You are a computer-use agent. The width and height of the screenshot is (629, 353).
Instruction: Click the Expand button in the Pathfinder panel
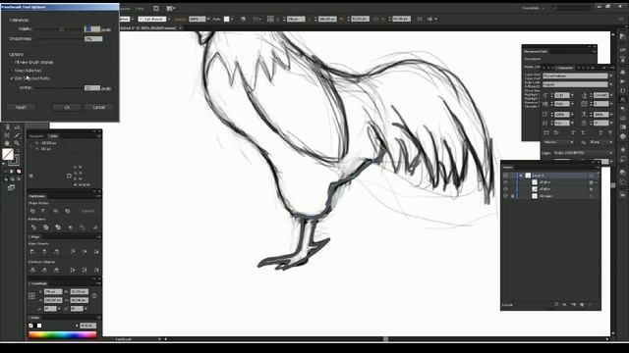pos(87,211)
